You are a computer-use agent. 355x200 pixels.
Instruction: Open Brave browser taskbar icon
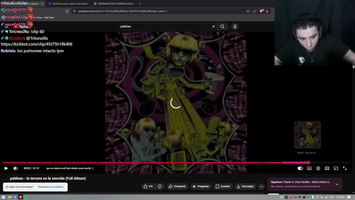[x=21, y=197]
